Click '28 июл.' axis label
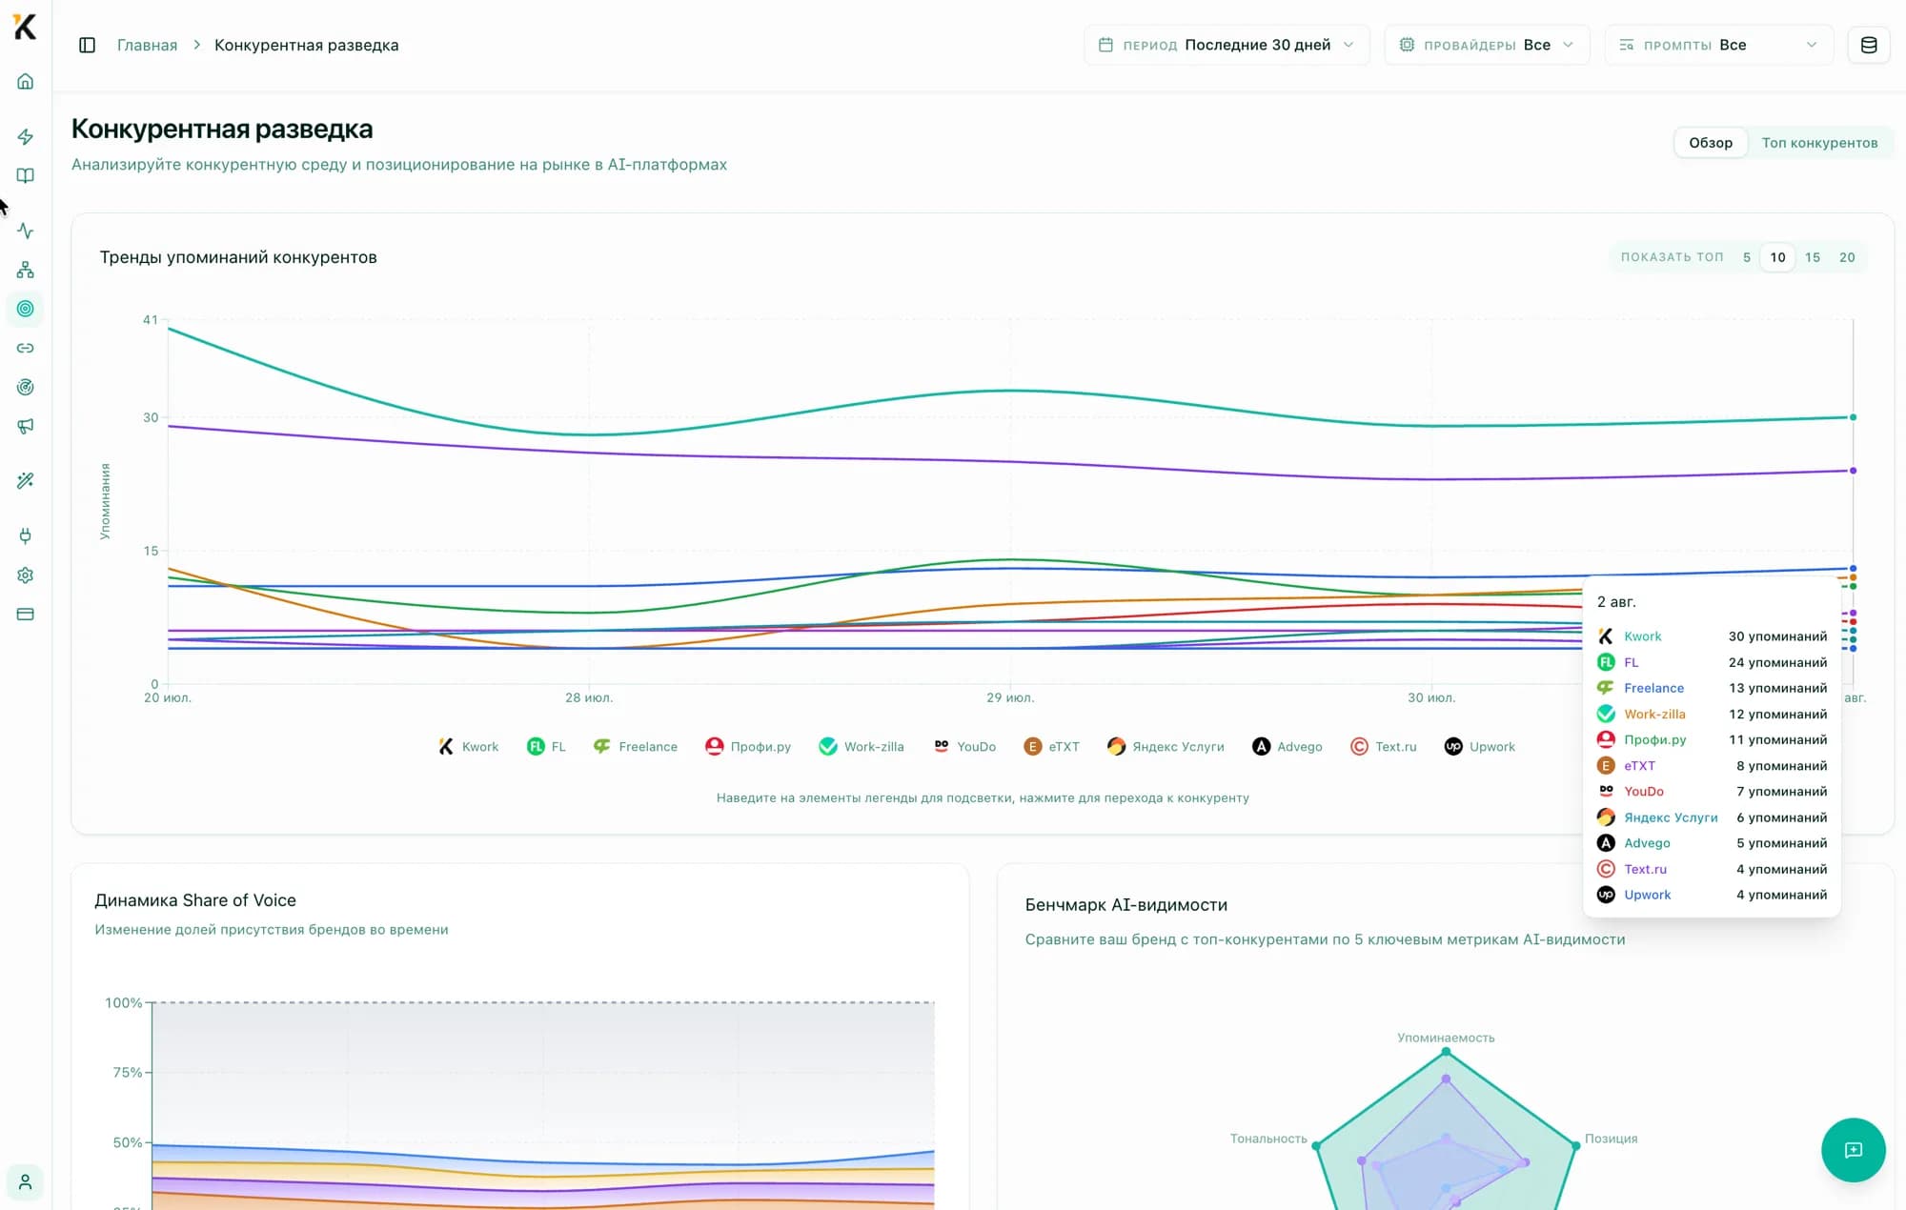Image resolution: width=1906 pixels, height=1210 pixels. click(x=589, y=697)
